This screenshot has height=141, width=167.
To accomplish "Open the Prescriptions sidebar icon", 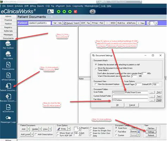I will click(x=8, y=66).
